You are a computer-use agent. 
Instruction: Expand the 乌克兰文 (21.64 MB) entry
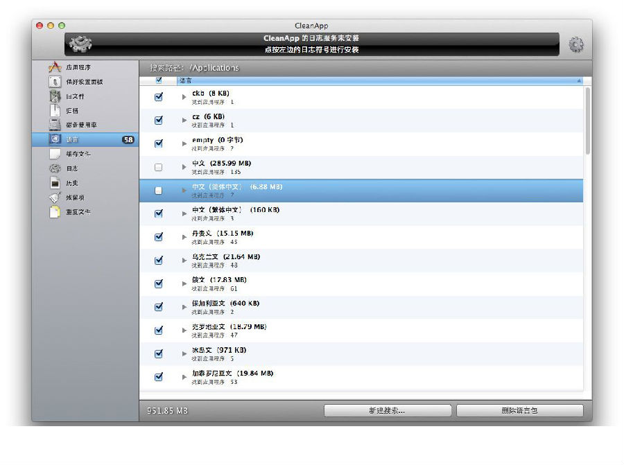tap(184, 261)
